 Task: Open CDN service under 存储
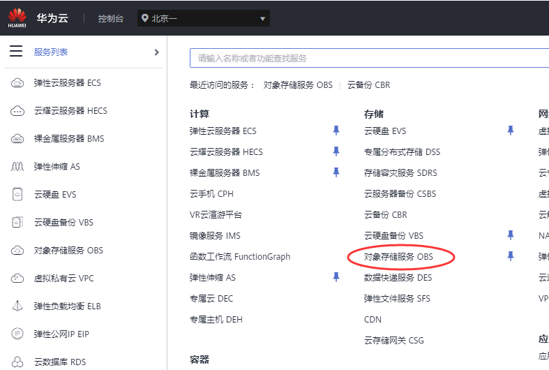click(x=373, y=320)
